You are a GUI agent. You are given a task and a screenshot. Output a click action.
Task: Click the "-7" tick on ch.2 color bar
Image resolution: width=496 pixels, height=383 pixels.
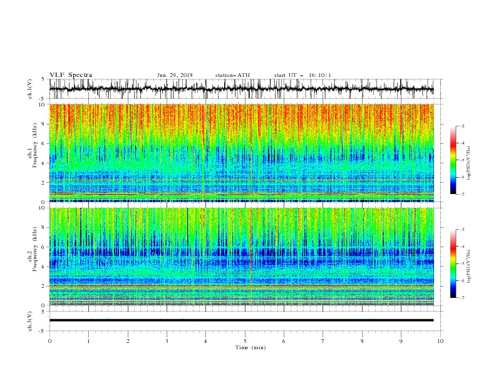[462, 298]
